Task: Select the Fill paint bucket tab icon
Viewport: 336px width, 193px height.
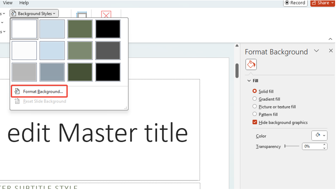Action: 251,64
